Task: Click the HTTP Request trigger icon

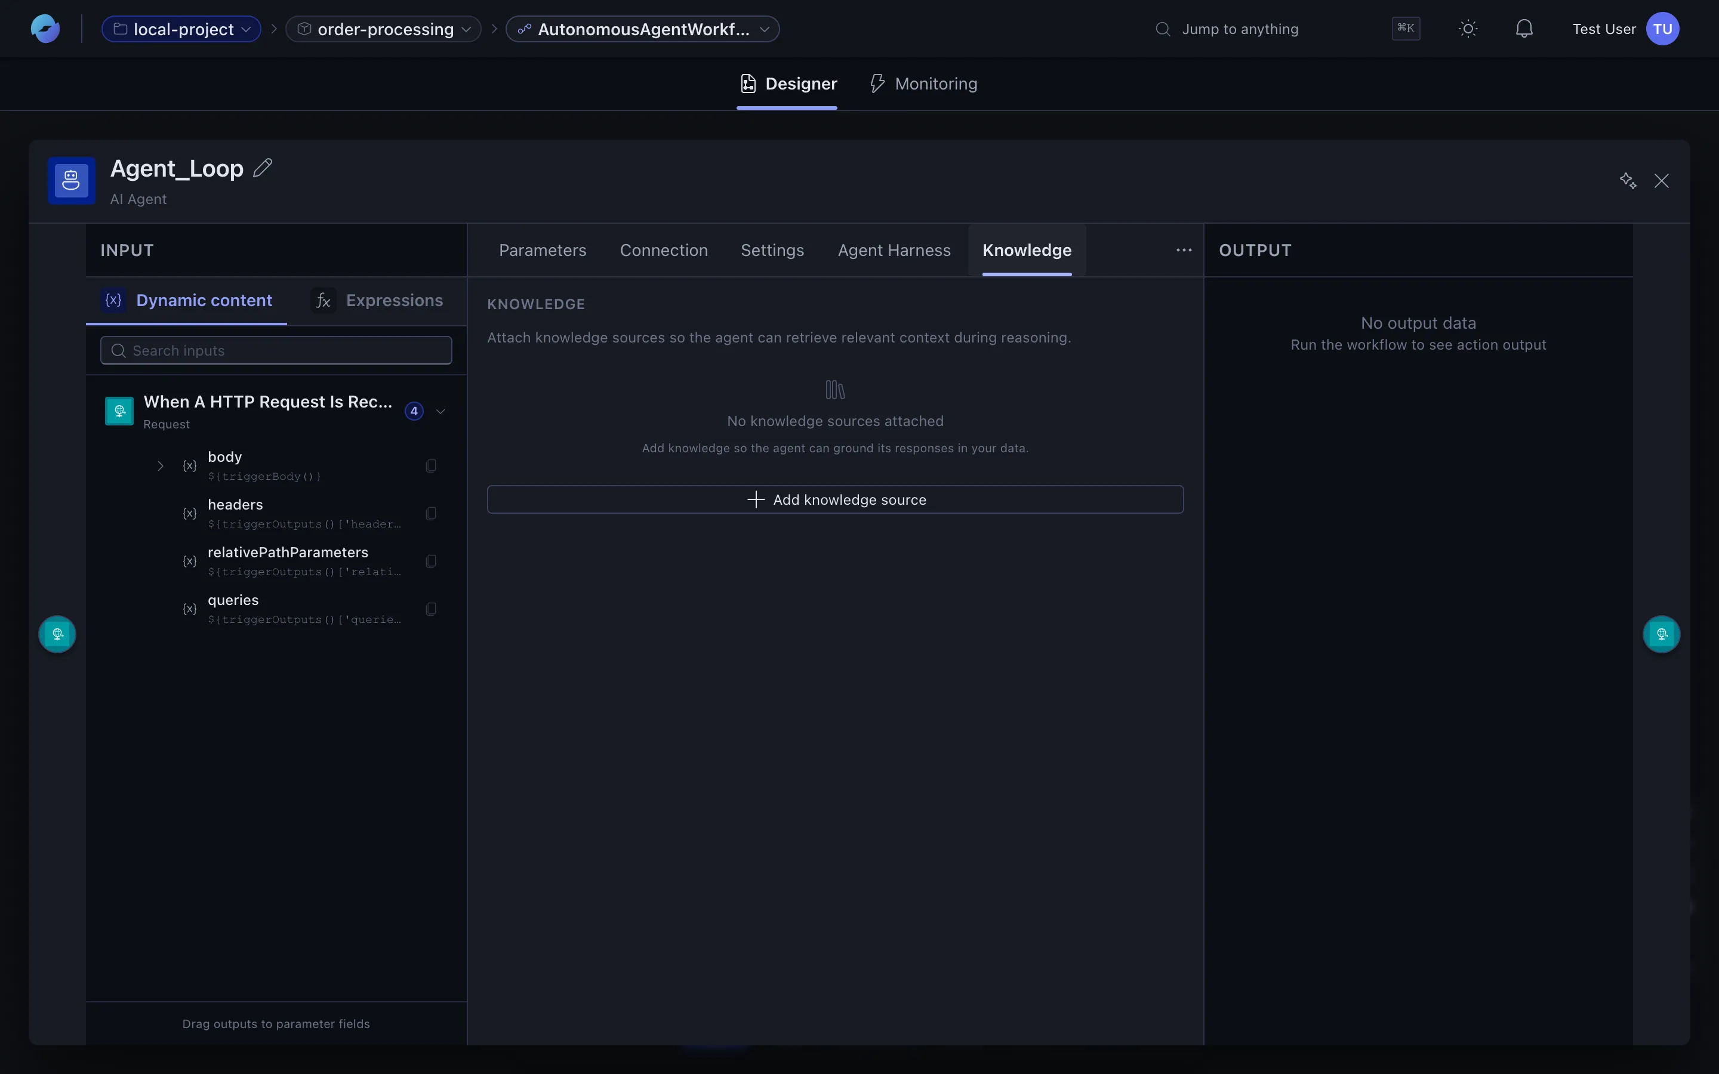Action: tap(119, 411)
